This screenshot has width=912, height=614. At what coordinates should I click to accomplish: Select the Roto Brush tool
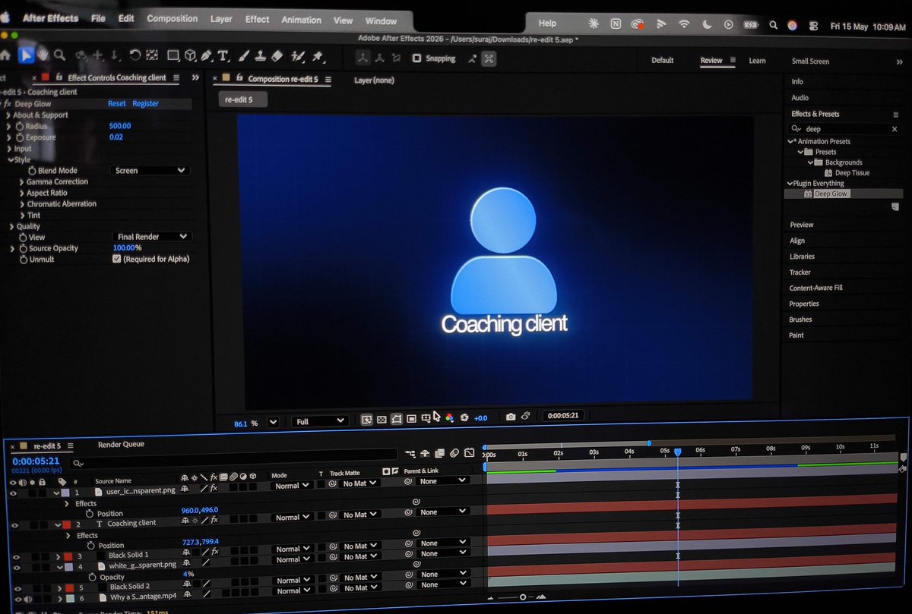click(x=298, y=55)
